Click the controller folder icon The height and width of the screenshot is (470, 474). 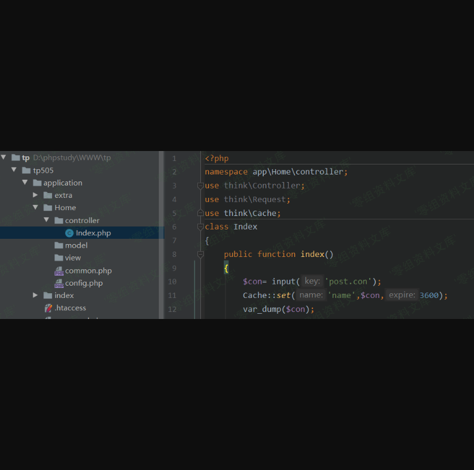tap(59, 221)
